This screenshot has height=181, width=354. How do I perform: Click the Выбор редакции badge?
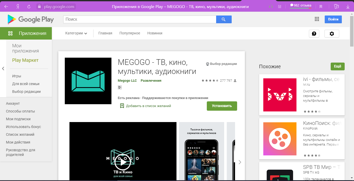point(221,64)
